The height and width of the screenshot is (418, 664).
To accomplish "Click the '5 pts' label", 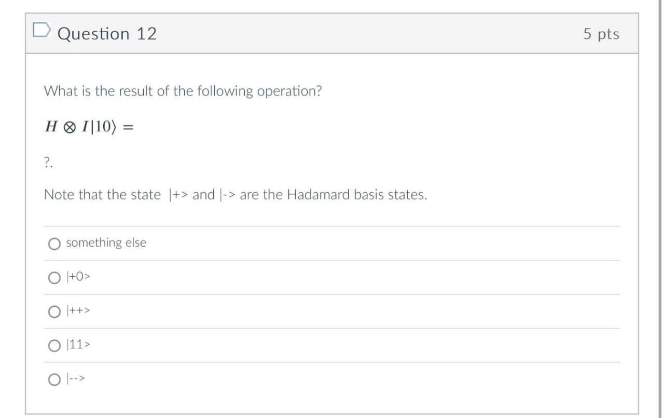I will tap(601, 34).
